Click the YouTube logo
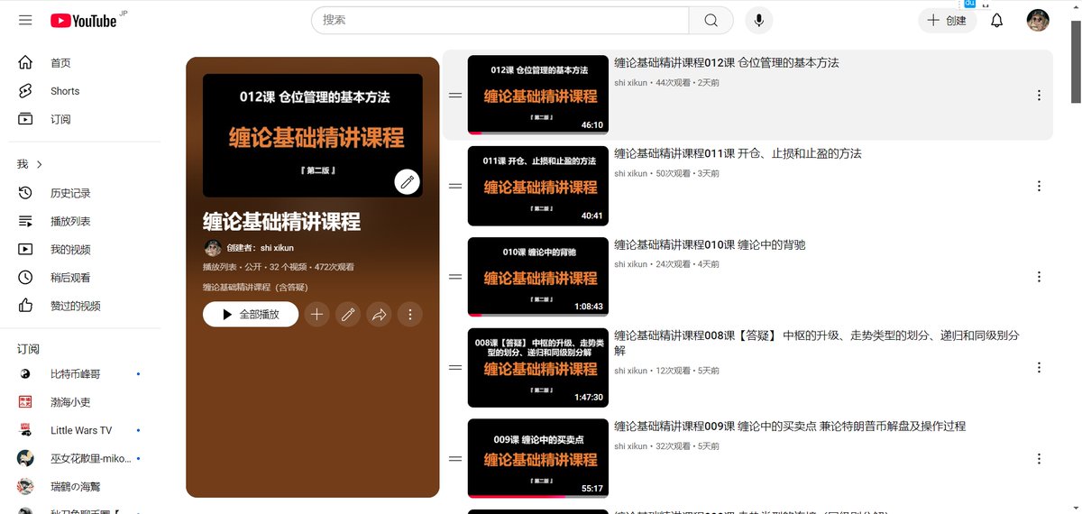Screen dimensions: 1082x514 click(x=84, y=20)
